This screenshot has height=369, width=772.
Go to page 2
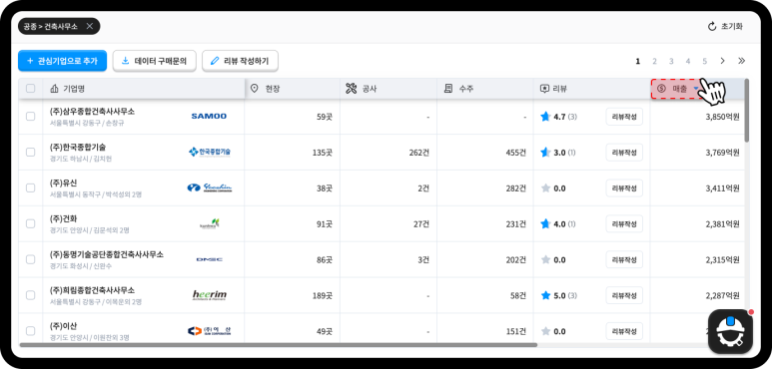[654, 62]
